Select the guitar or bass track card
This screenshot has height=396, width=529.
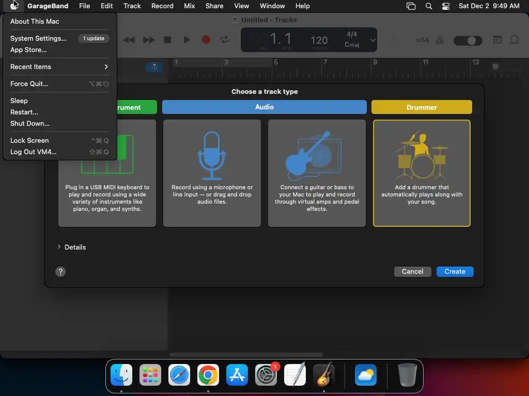[x=317, y=173]
